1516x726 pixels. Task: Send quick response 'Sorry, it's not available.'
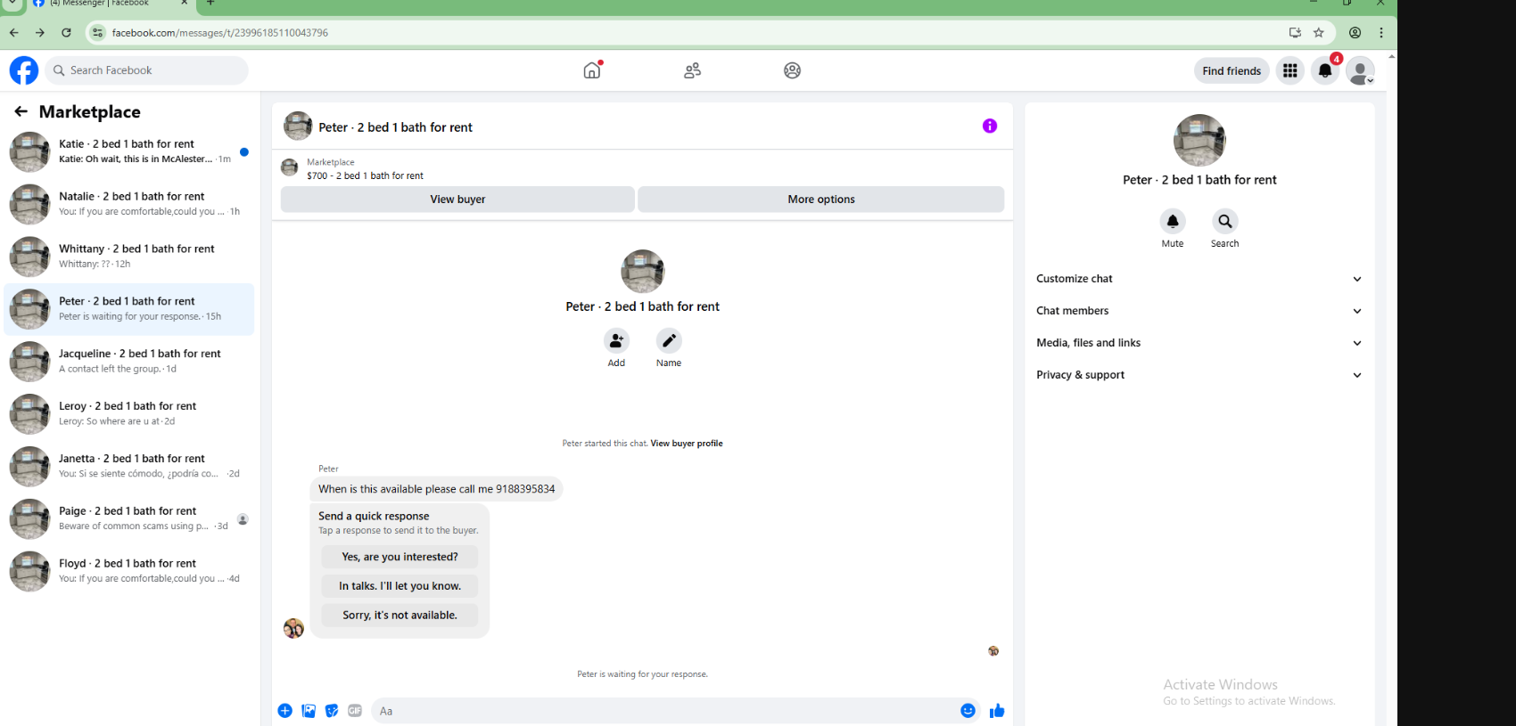click(400, 616)
